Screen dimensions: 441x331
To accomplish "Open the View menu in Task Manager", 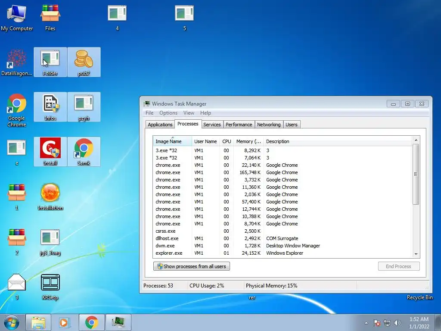I will point(189,113).
